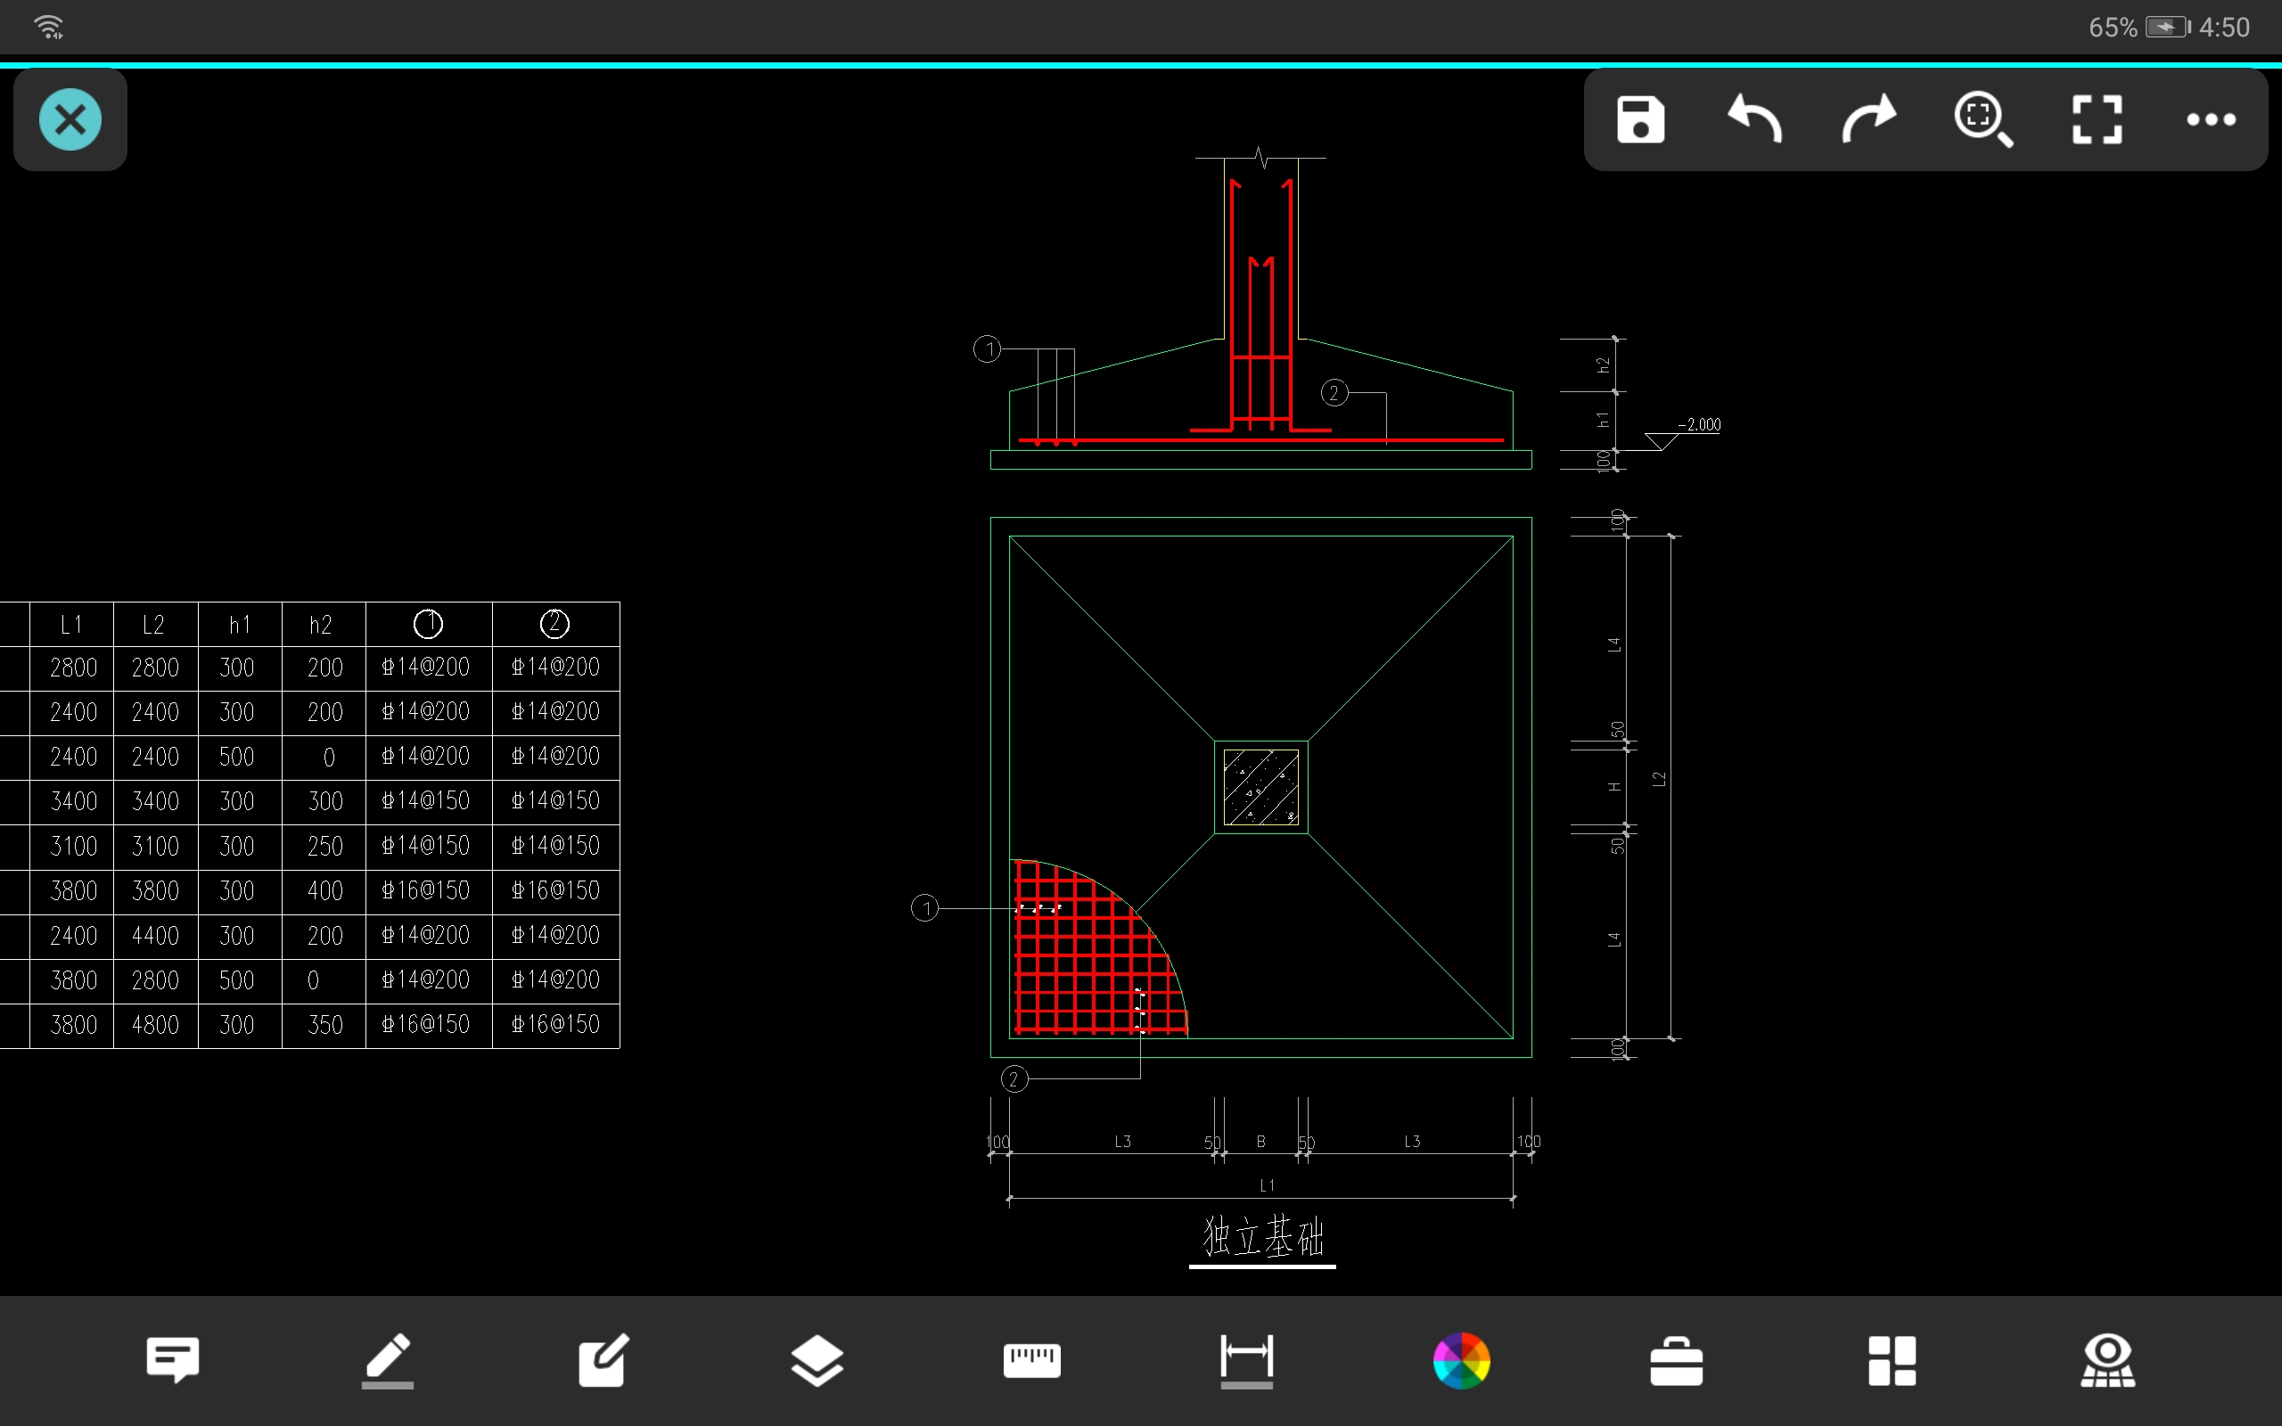This screenshot has height=1426, width=2282.
Task: Select the L1 column header
Action: (x=71, y=625)
